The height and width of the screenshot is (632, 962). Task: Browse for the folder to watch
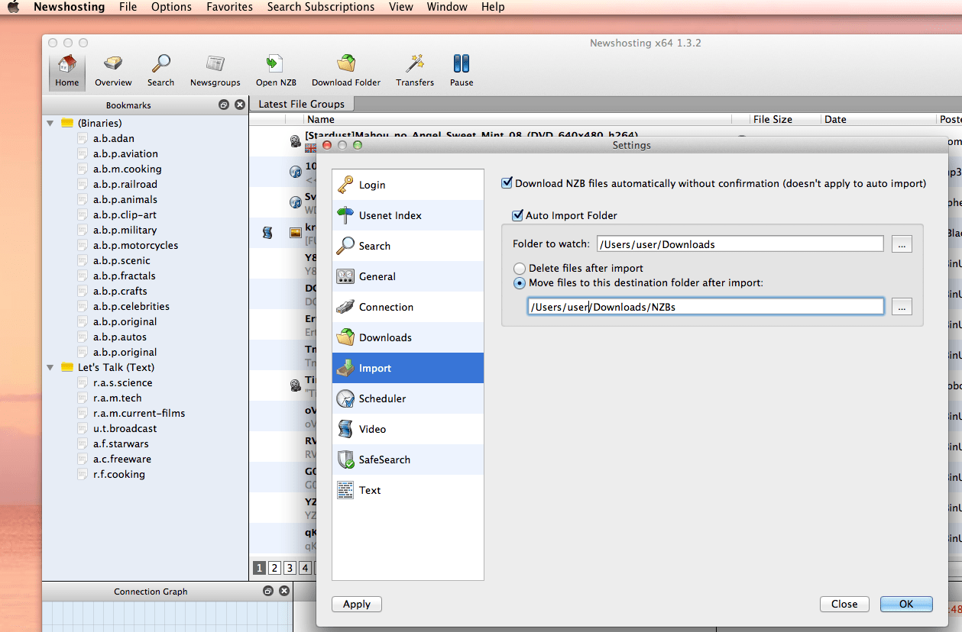click(902, 244)
